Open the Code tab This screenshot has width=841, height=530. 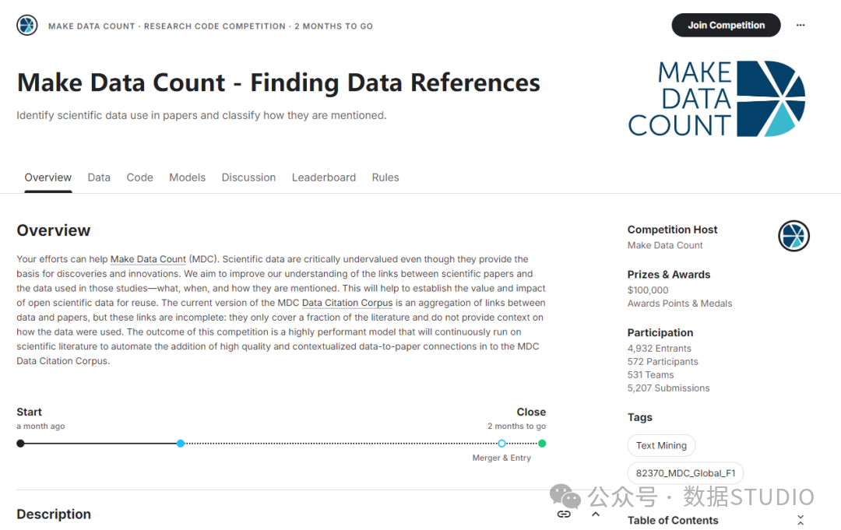[140, 177]
